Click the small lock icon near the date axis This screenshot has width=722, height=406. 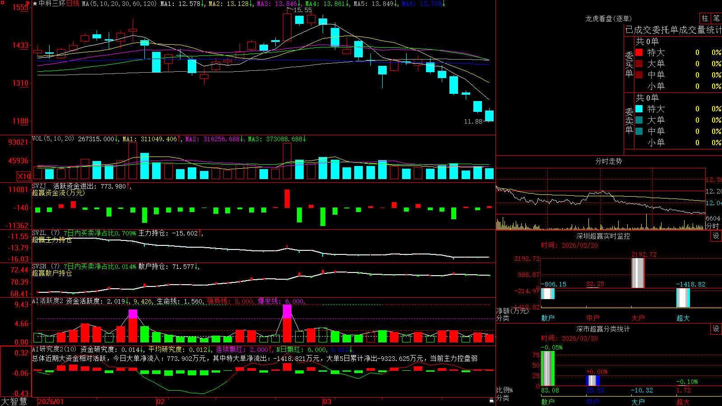coord(491,400)
